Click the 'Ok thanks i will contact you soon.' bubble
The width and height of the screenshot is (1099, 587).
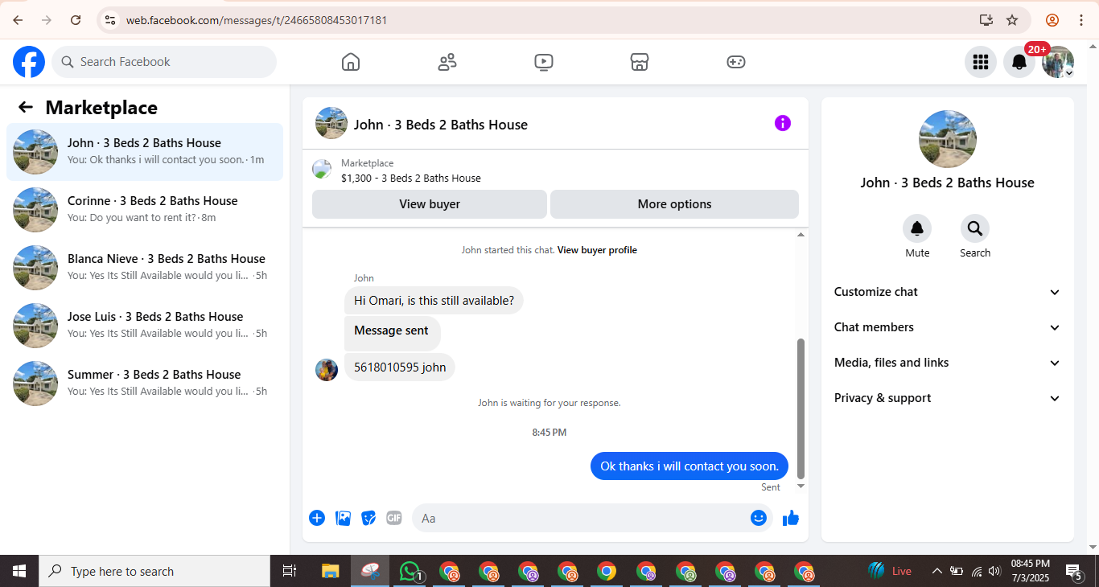pyautogui.click(x=689, y=466)
